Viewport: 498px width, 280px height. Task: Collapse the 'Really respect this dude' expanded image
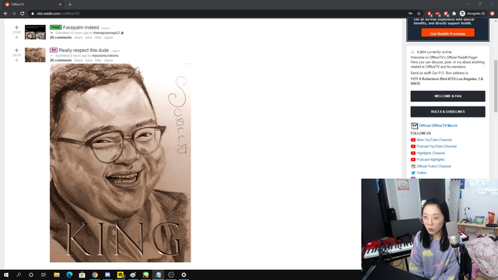[52, 55]
